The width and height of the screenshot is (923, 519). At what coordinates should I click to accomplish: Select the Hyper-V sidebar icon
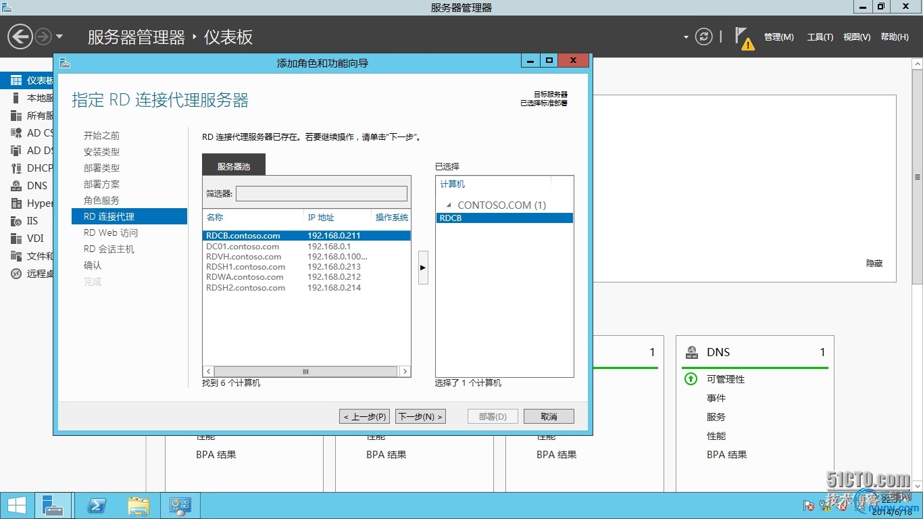(16, 203)
